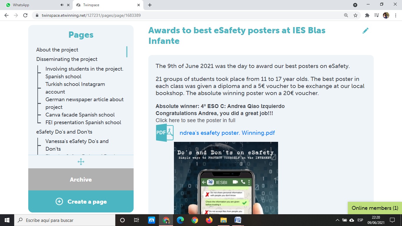Screen dimensions: 402x226
Task: Select About the project page
Action: coord(57,50)
